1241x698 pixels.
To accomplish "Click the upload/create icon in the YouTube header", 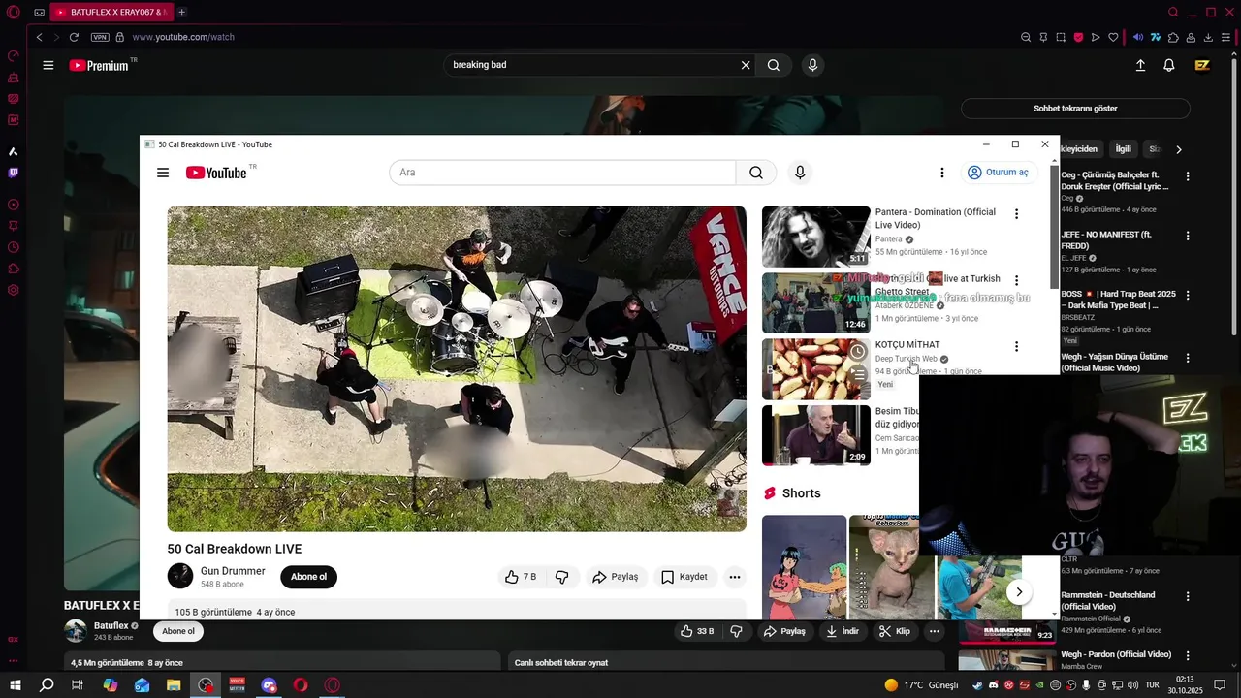I will point(1140,65).
